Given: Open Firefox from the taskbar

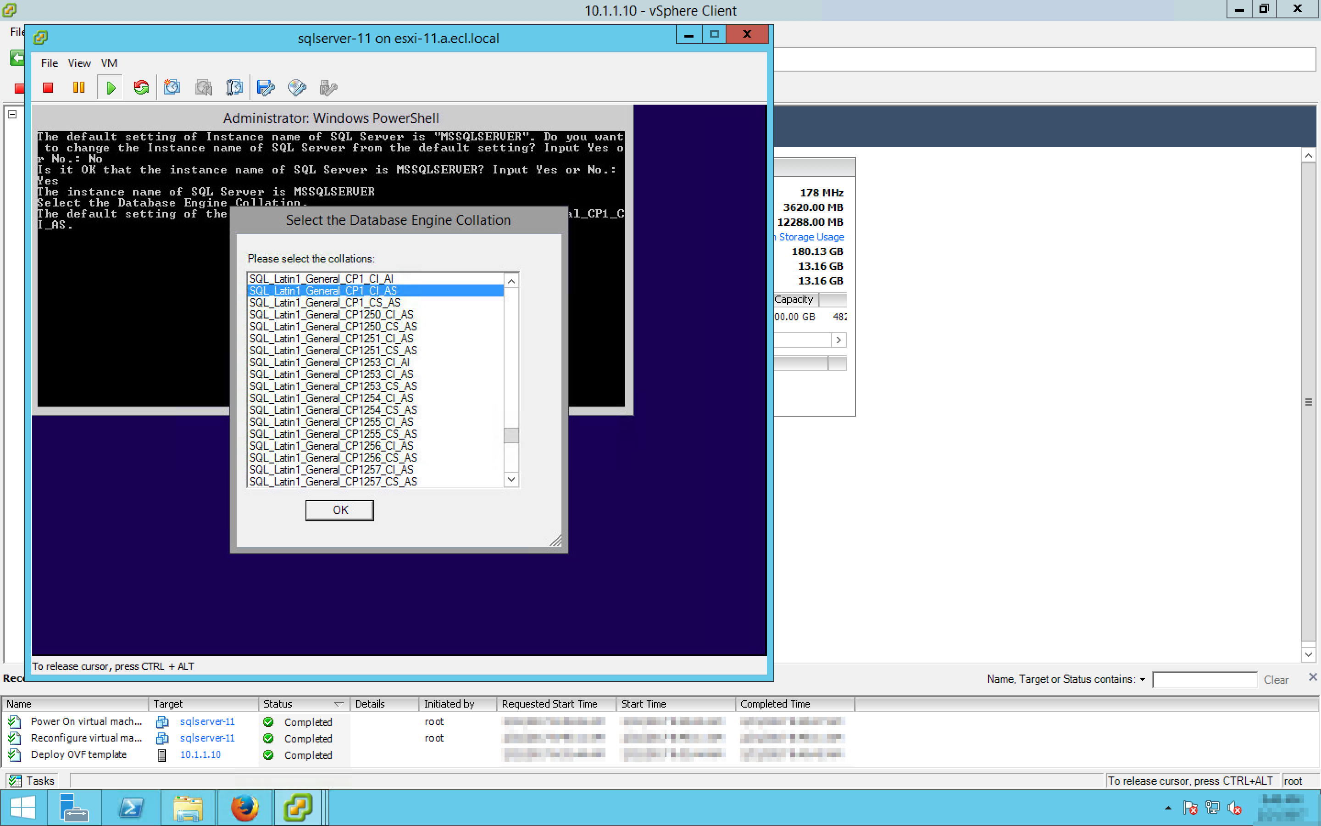Looking at the screenshot, I should [x=244, y=808].
